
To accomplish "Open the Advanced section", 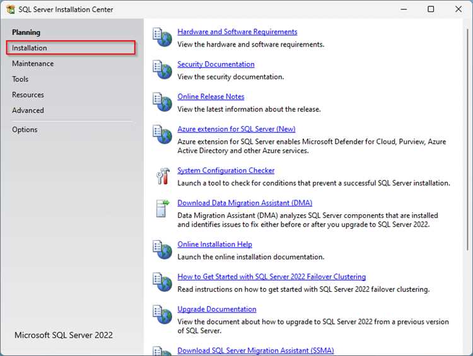I will 28,111.
